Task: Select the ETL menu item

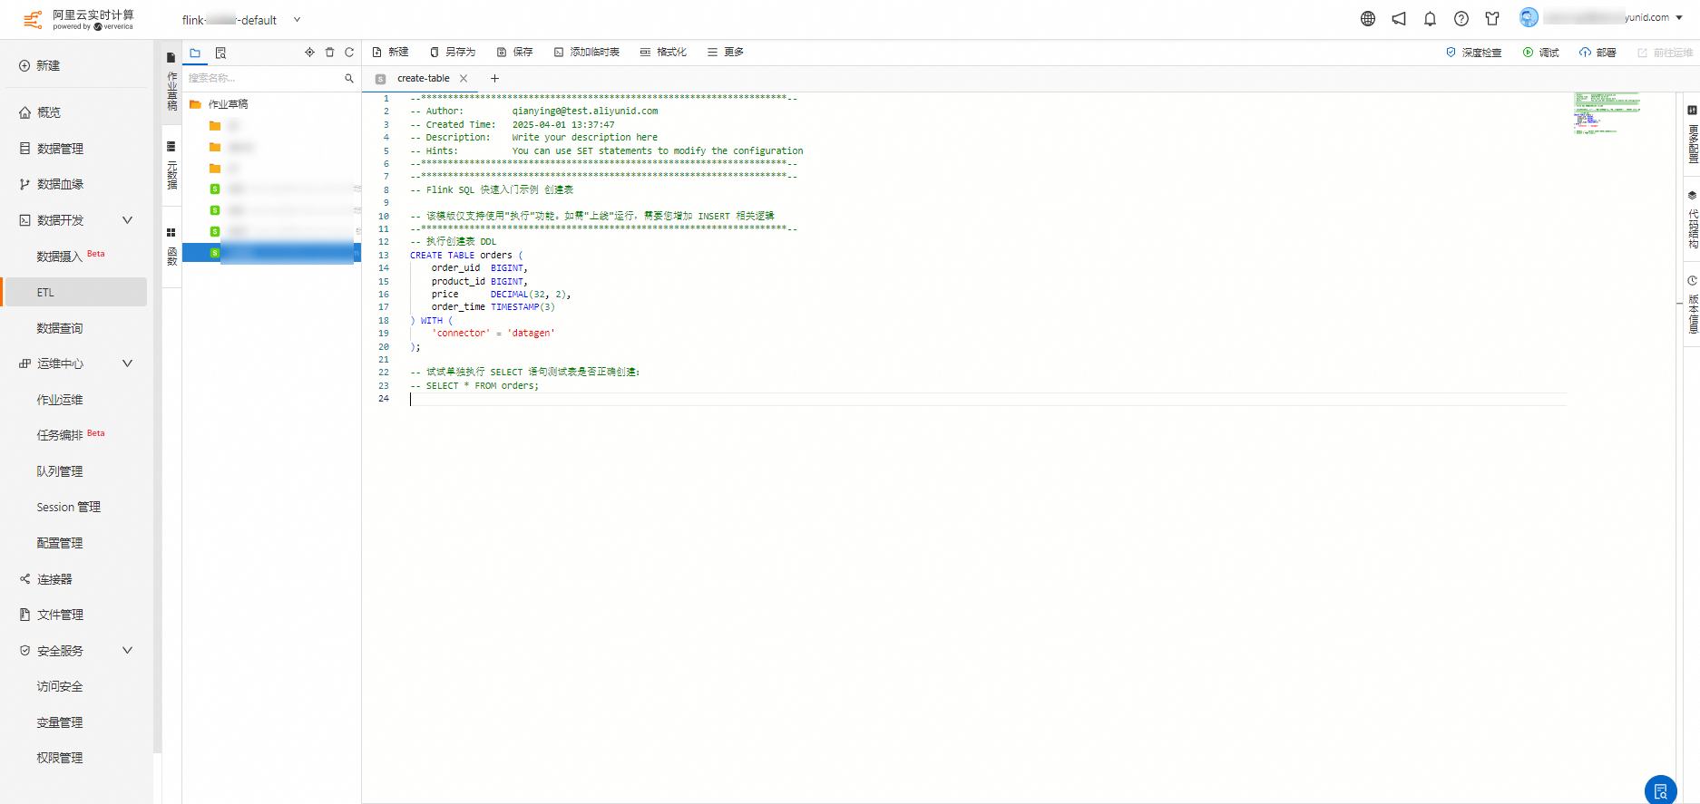Action: pos(74,292)
